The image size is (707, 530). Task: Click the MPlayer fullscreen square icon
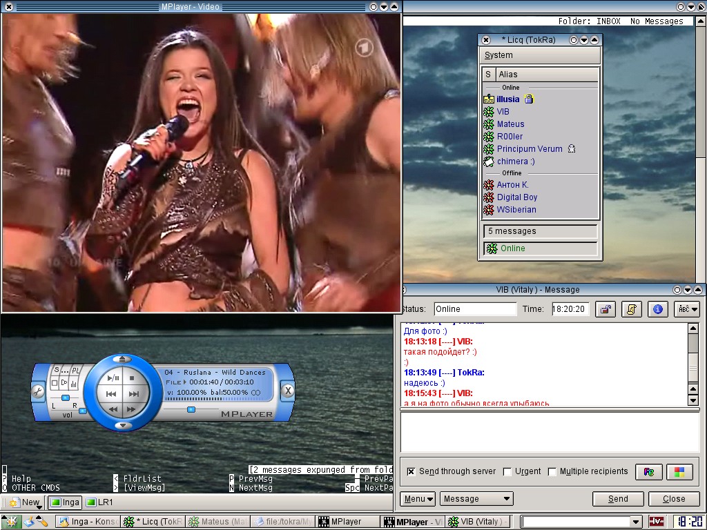tap(55, 384)
